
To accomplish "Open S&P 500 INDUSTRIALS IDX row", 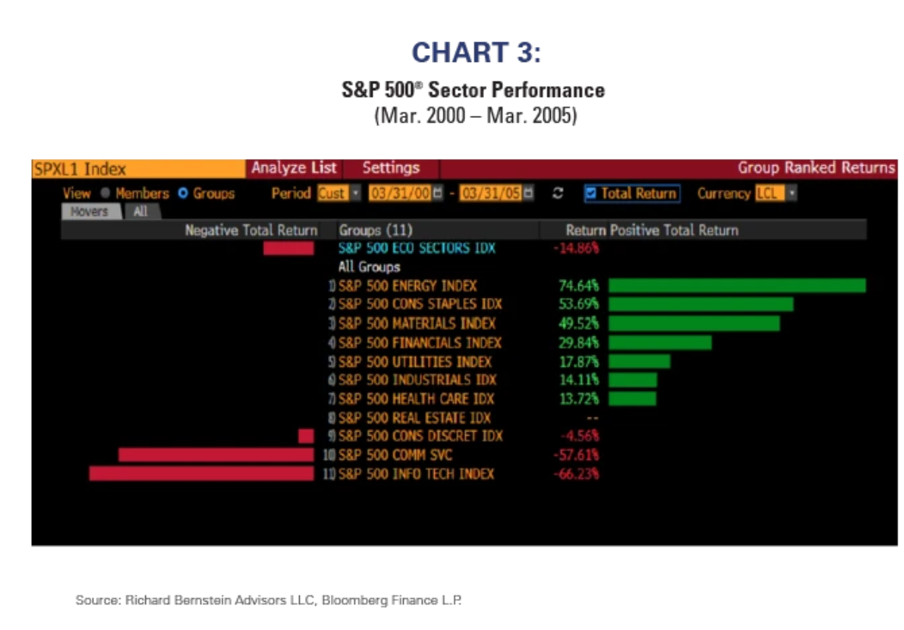I will pyautogui.click(x=418, y=380).
